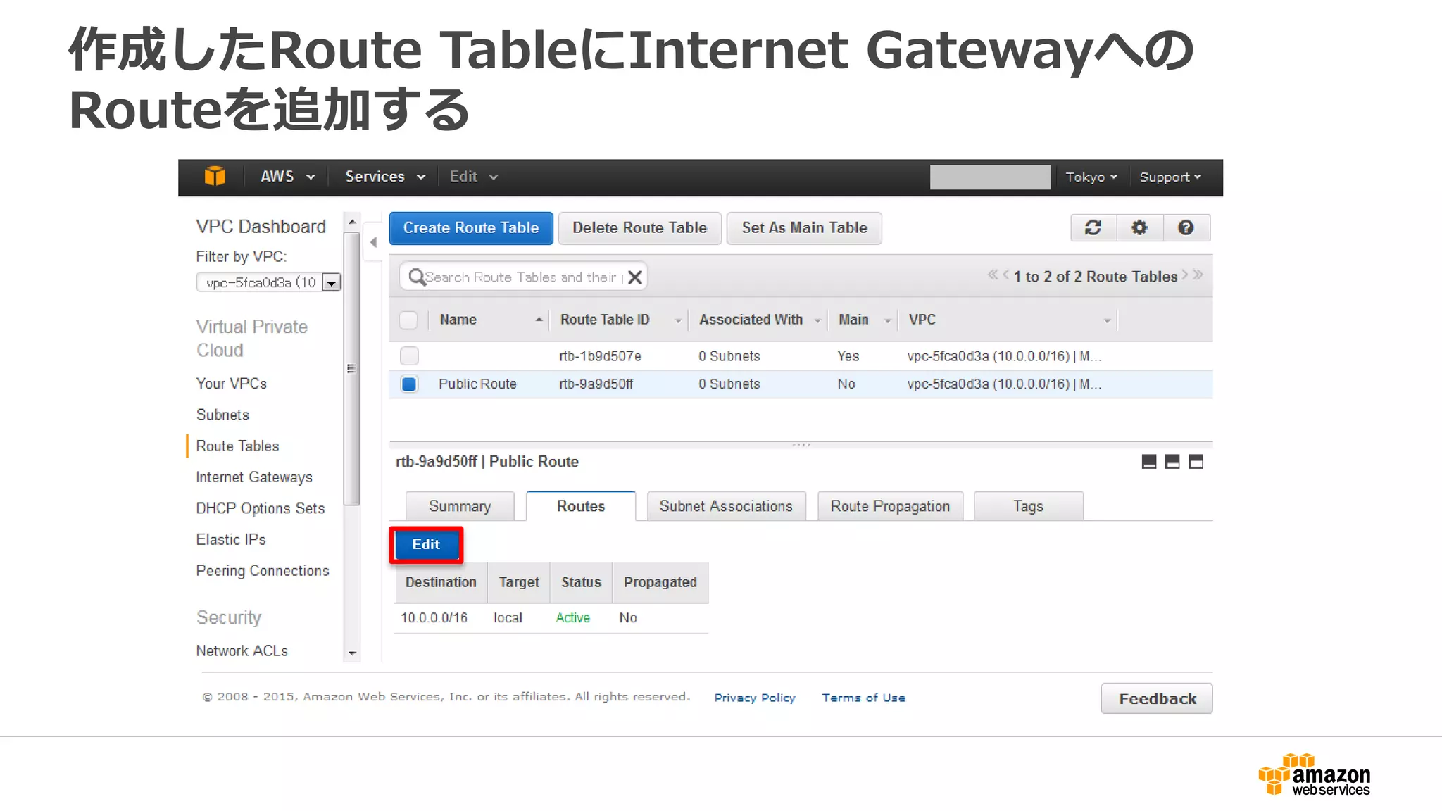Go to first page of route tables
Viewport: 1442px width, 811px height.
point(993,275)
